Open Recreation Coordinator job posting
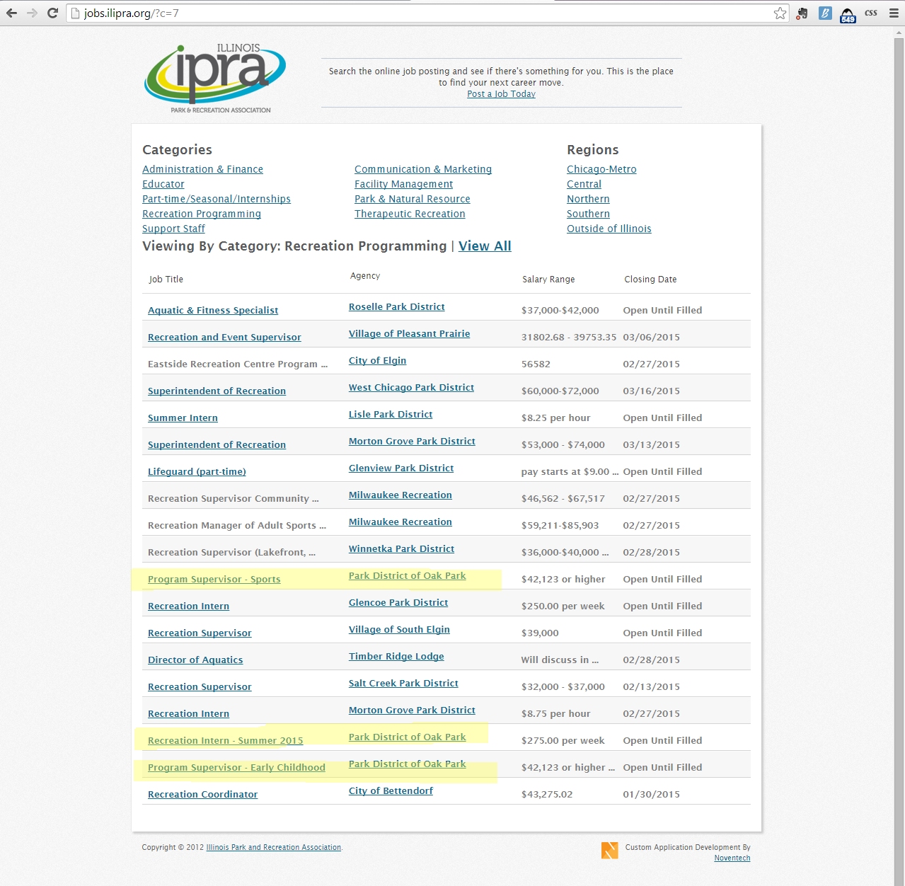Viewport: 905px width, 886px height. point(202,794)
